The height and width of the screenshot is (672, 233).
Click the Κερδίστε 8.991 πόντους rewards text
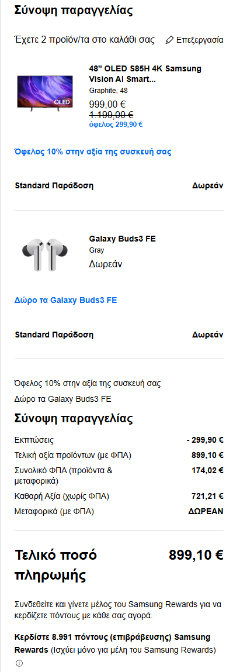tap(116, 643)
